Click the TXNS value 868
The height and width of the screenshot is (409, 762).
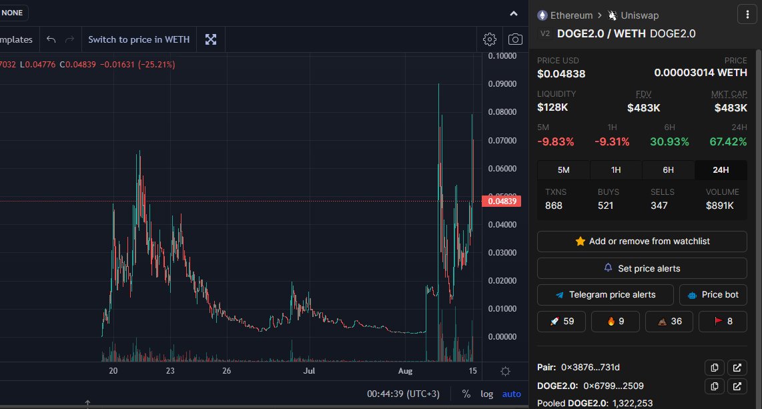554,206
